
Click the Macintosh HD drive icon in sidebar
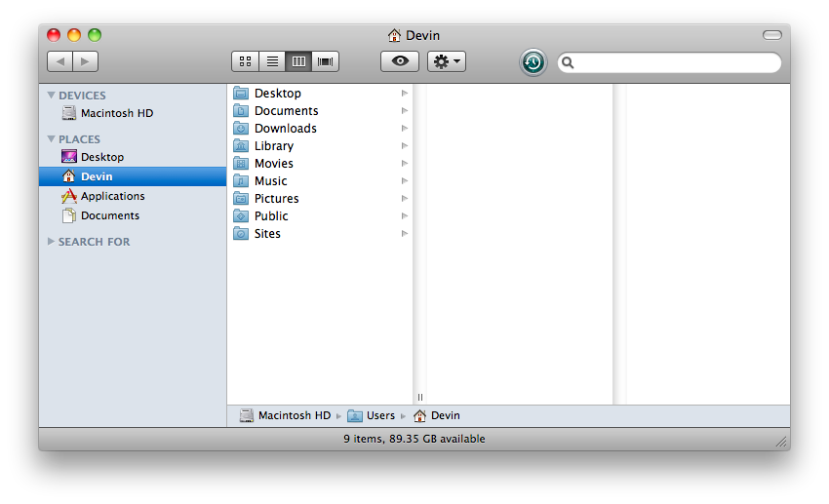pos(68,113)
